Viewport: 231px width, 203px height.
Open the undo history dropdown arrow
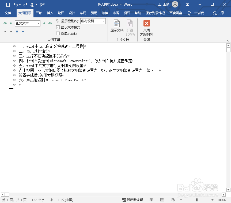pyautogui.click(x=20, y=5)
